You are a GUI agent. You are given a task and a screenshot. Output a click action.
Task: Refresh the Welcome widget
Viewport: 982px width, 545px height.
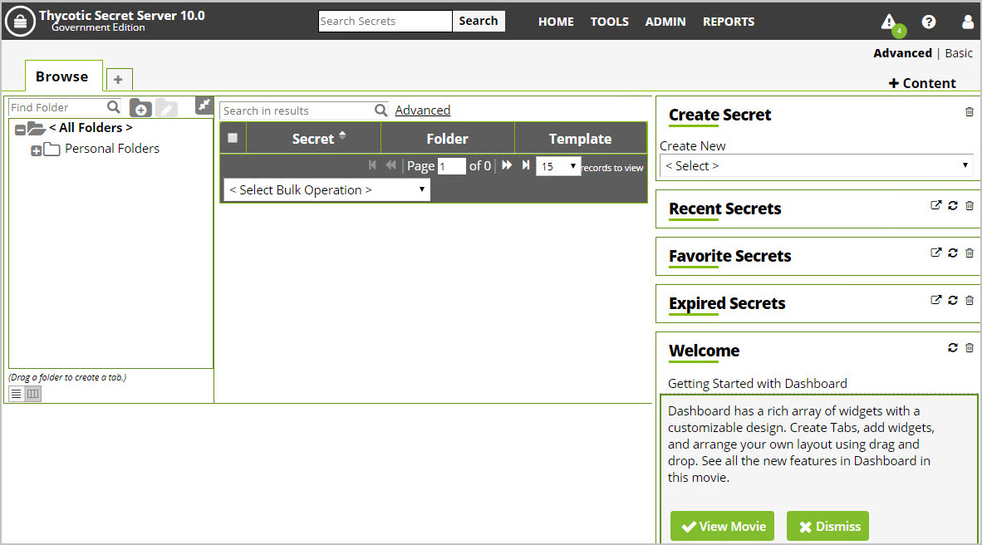click(953, 347)
